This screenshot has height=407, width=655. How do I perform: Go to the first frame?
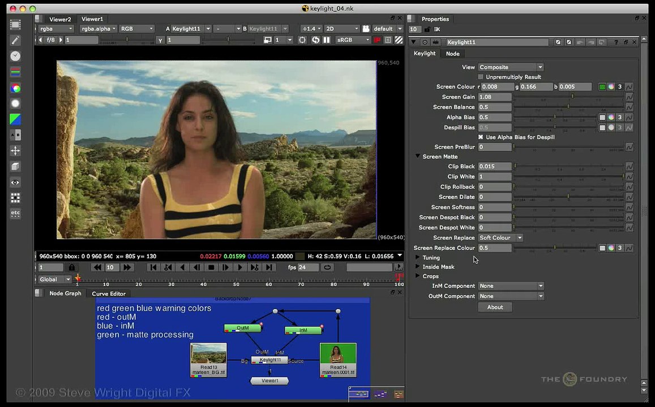pyautogui.click(x=153, y=267)
